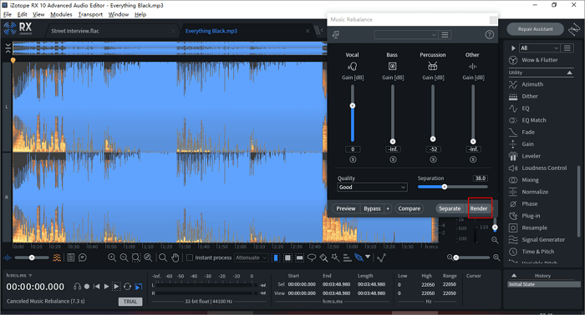Open the Music Rebalance preset dropdown
This screenshot has width=585, height=315.
[x=405, y=35]
